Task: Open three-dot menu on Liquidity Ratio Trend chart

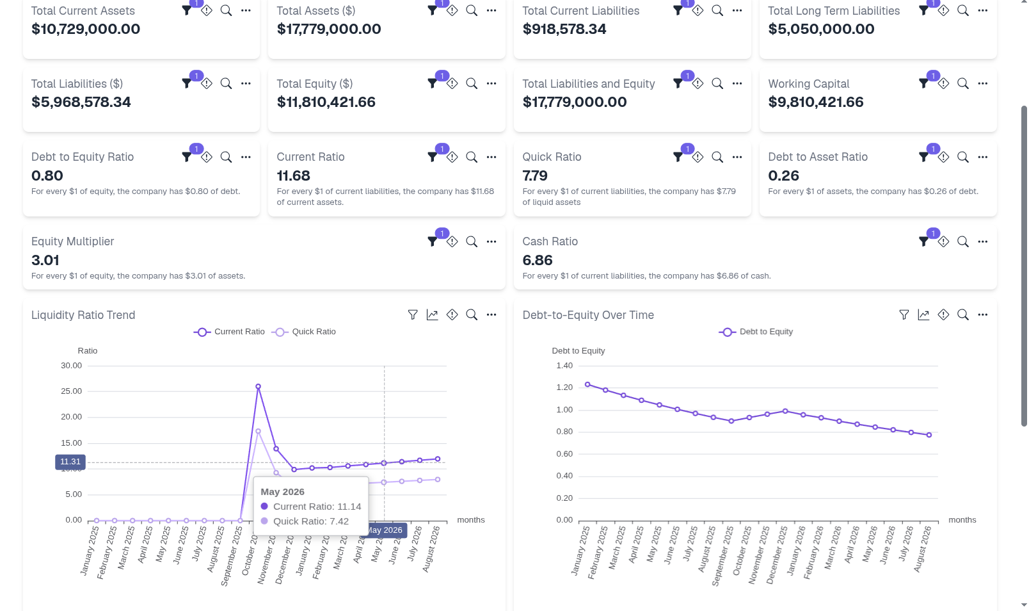Action: click(491, 314)
